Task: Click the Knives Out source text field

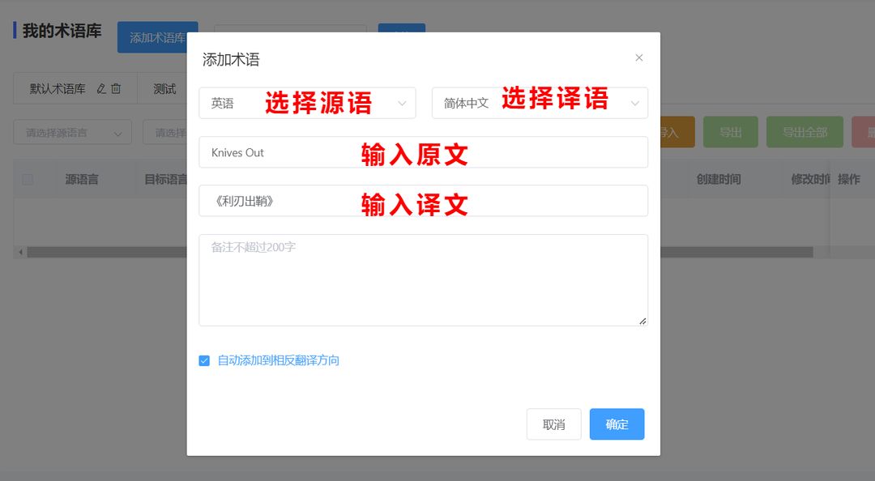Action: coord(324,151)
